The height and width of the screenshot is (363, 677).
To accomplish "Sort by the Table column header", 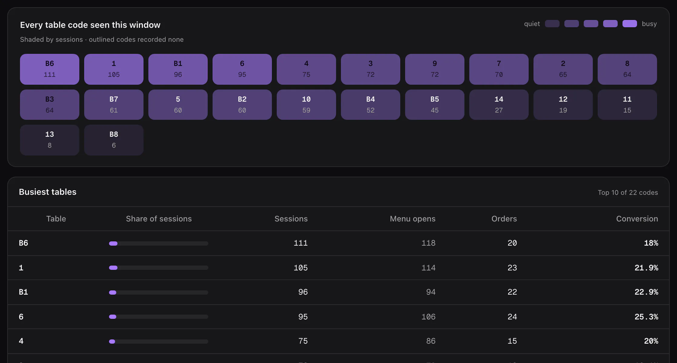I will 56,219.
